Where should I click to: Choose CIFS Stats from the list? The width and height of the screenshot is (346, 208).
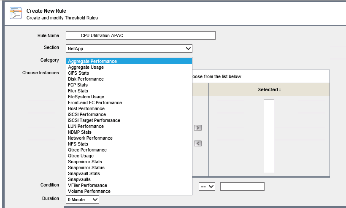129,73
